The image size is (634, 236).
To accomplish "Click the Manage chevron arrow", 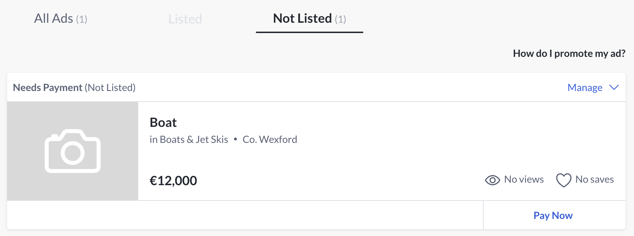I will tap(614, 87).
